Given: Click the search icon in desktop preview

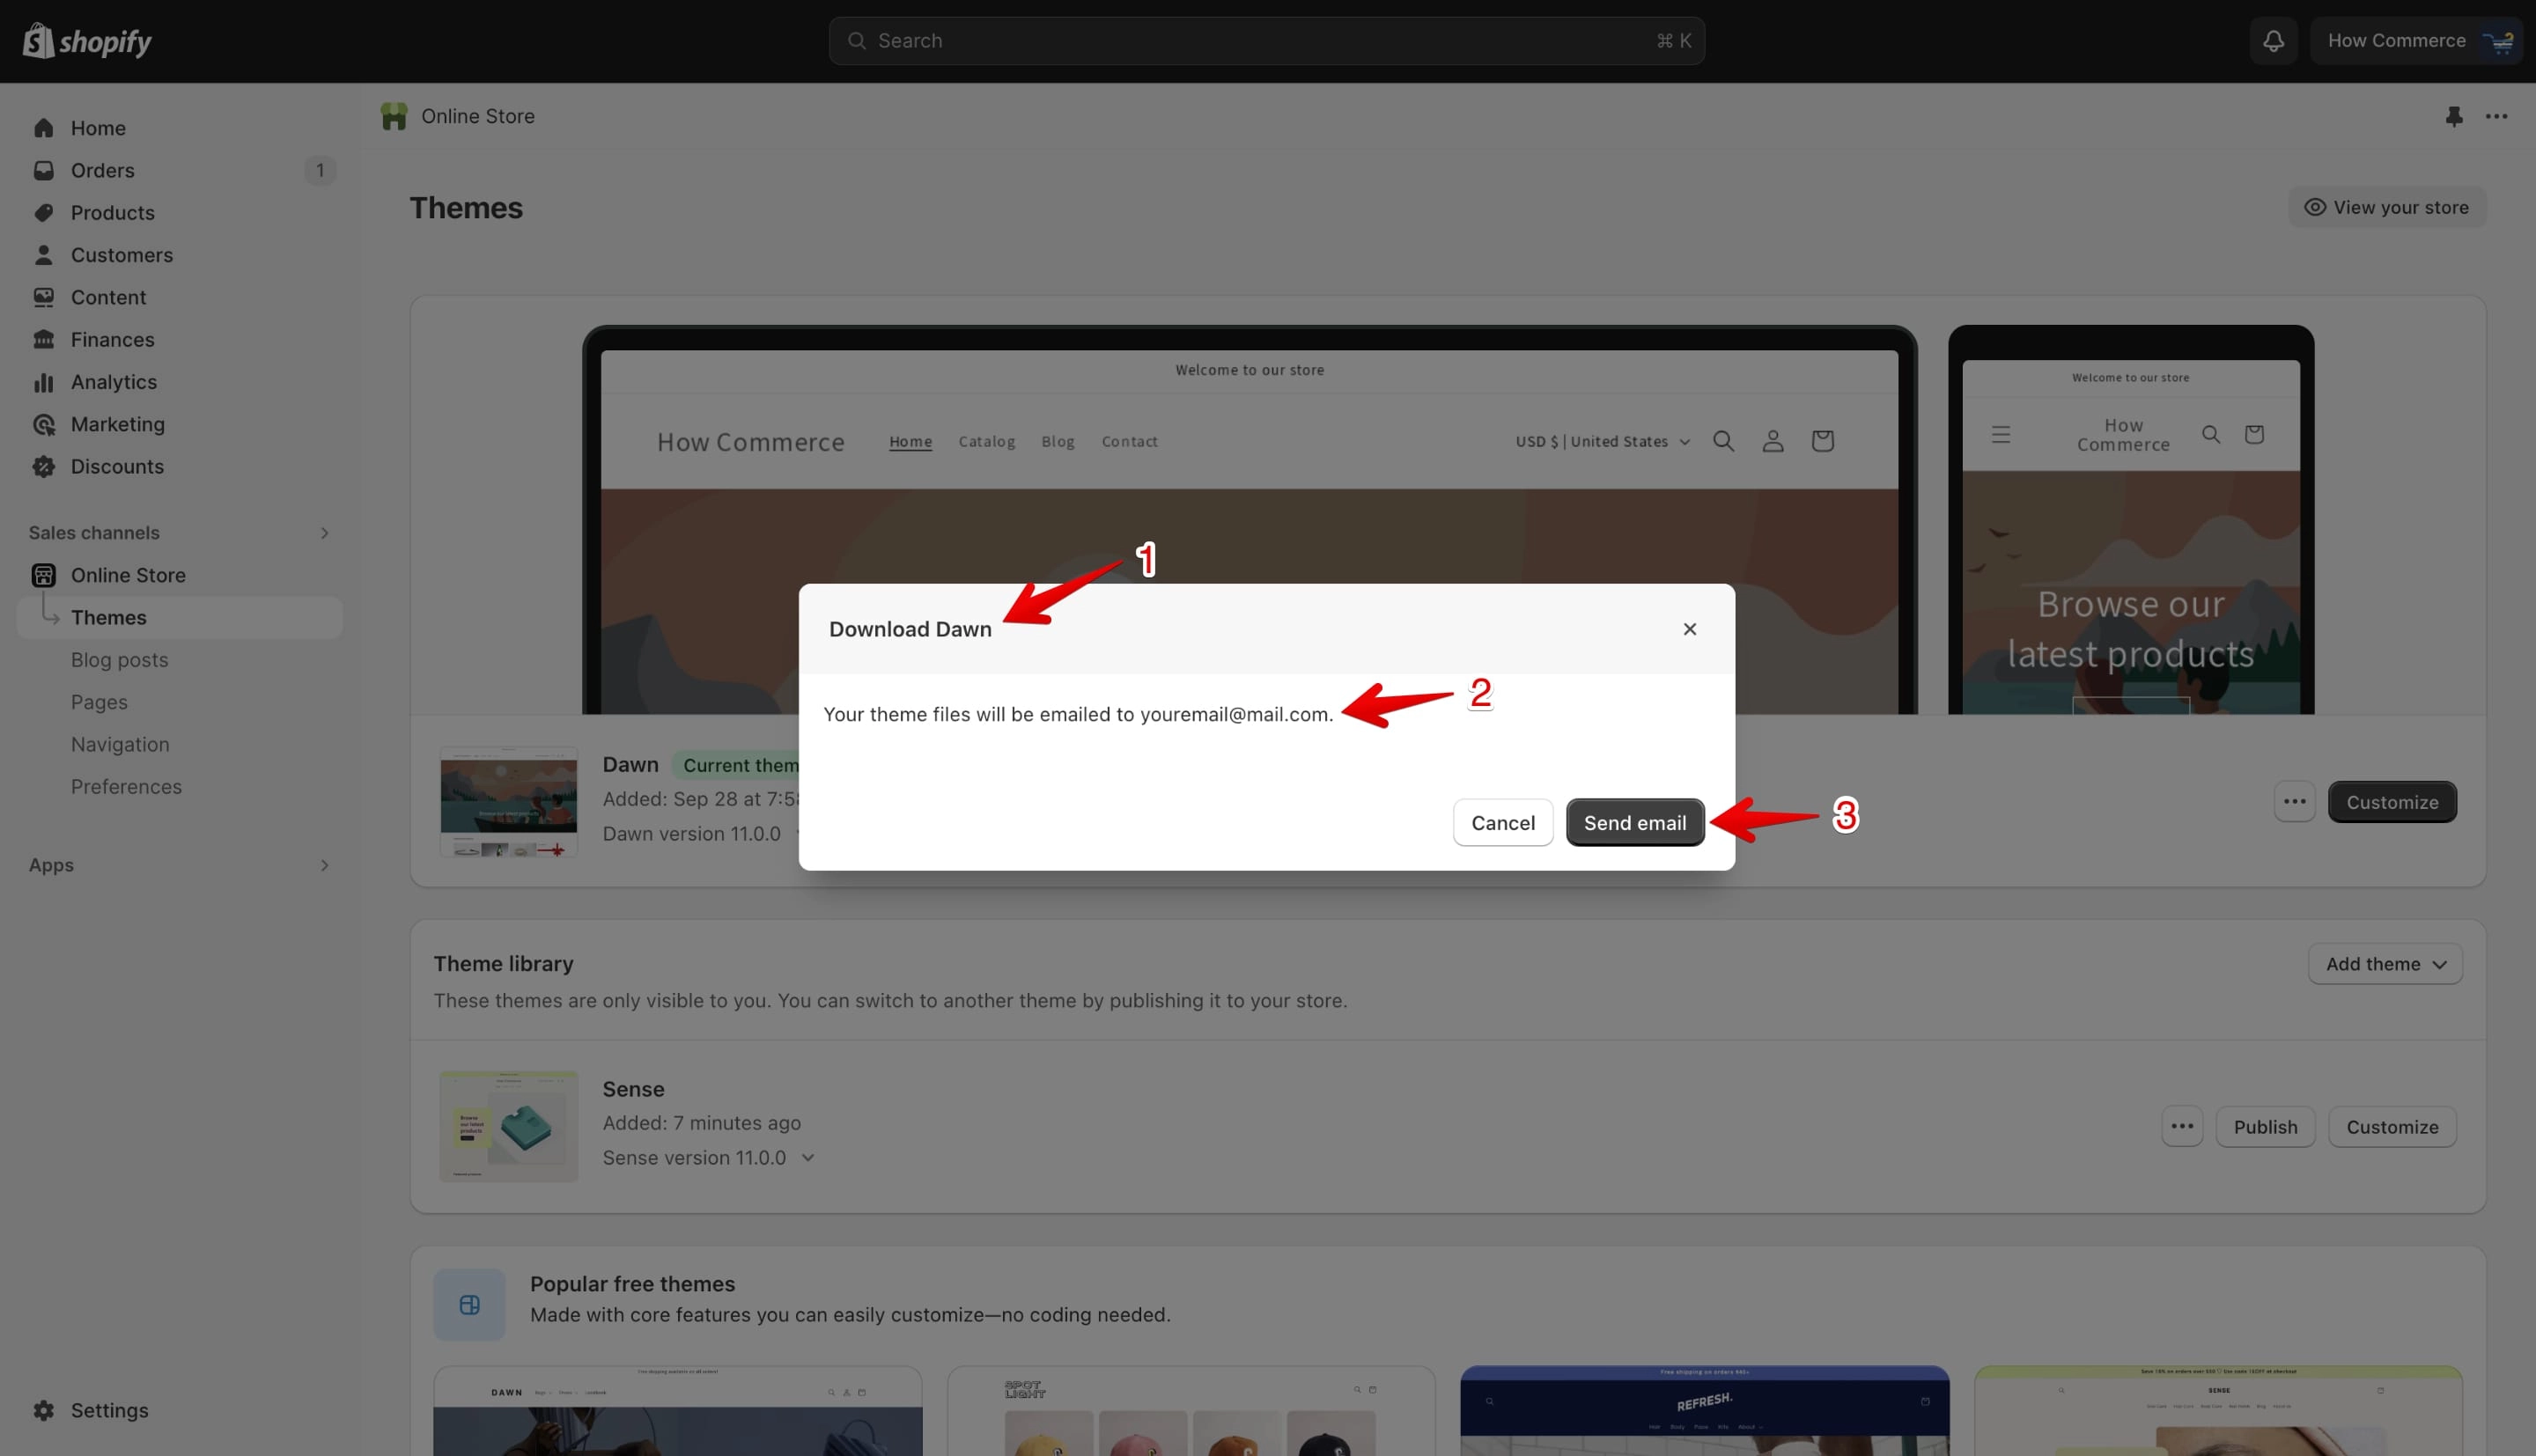Looking at the screenshot, I should pos(1723,441).
